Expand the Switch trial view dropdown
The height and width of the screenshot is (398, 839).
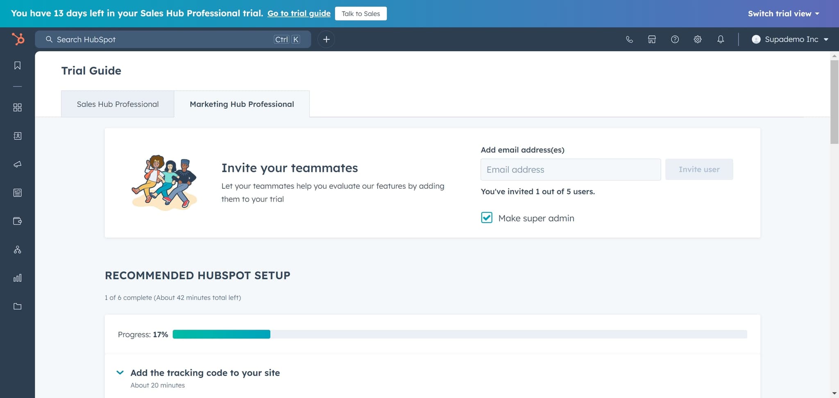(x=783, y=13)
